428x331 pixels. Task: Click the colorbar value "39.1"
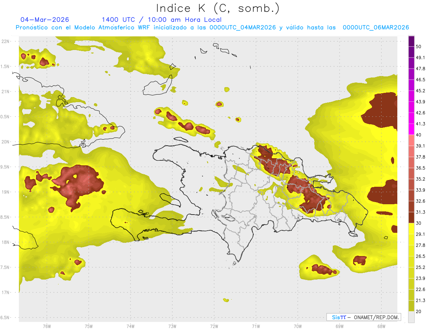(421, 146)
